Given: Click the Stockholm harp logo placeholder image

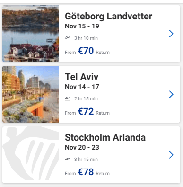Looking at the screenshot, I should [31, 155].
